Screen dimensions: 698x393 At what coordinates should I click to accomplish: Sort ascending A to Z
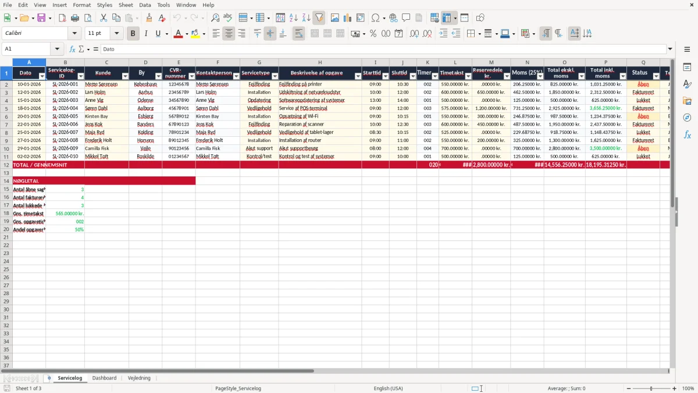coord(293,18)
